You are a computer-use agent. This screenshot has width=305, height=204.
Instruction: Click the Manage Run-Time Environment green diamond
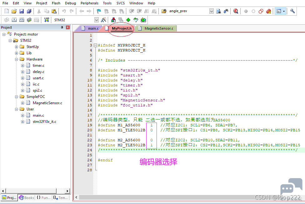128,20
